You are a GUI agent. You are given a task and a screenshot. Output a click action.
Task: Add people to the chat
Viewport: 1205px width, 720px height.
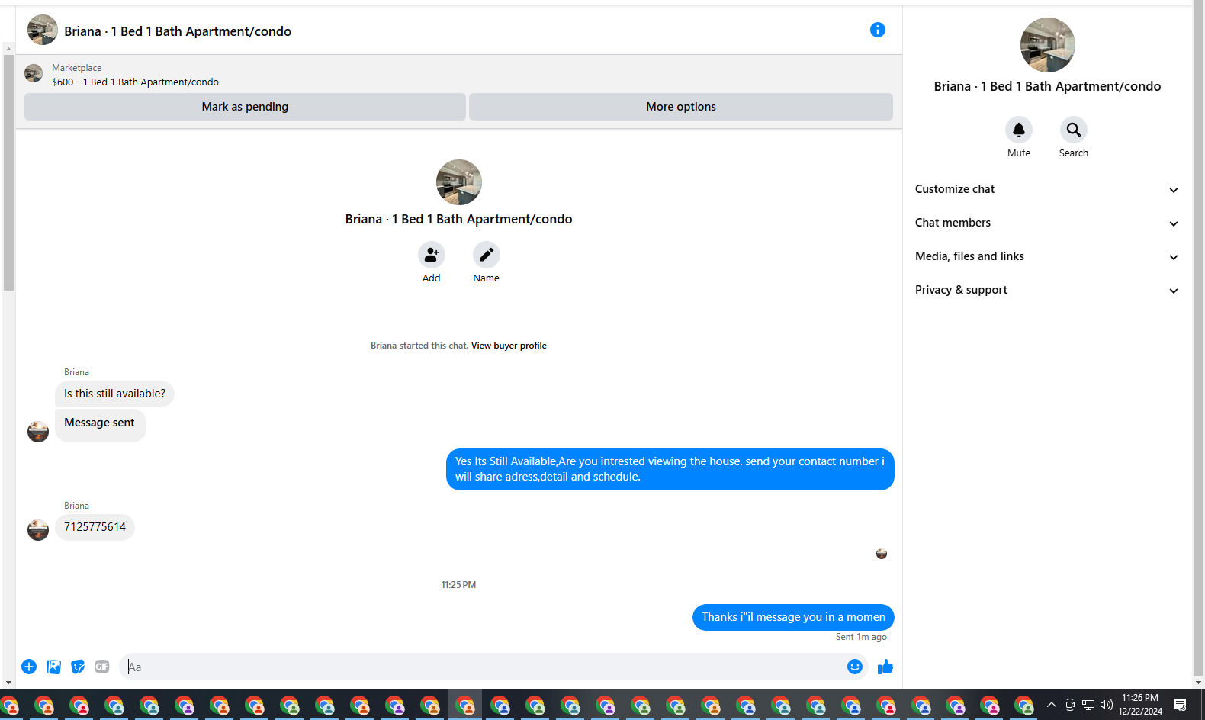432,255
